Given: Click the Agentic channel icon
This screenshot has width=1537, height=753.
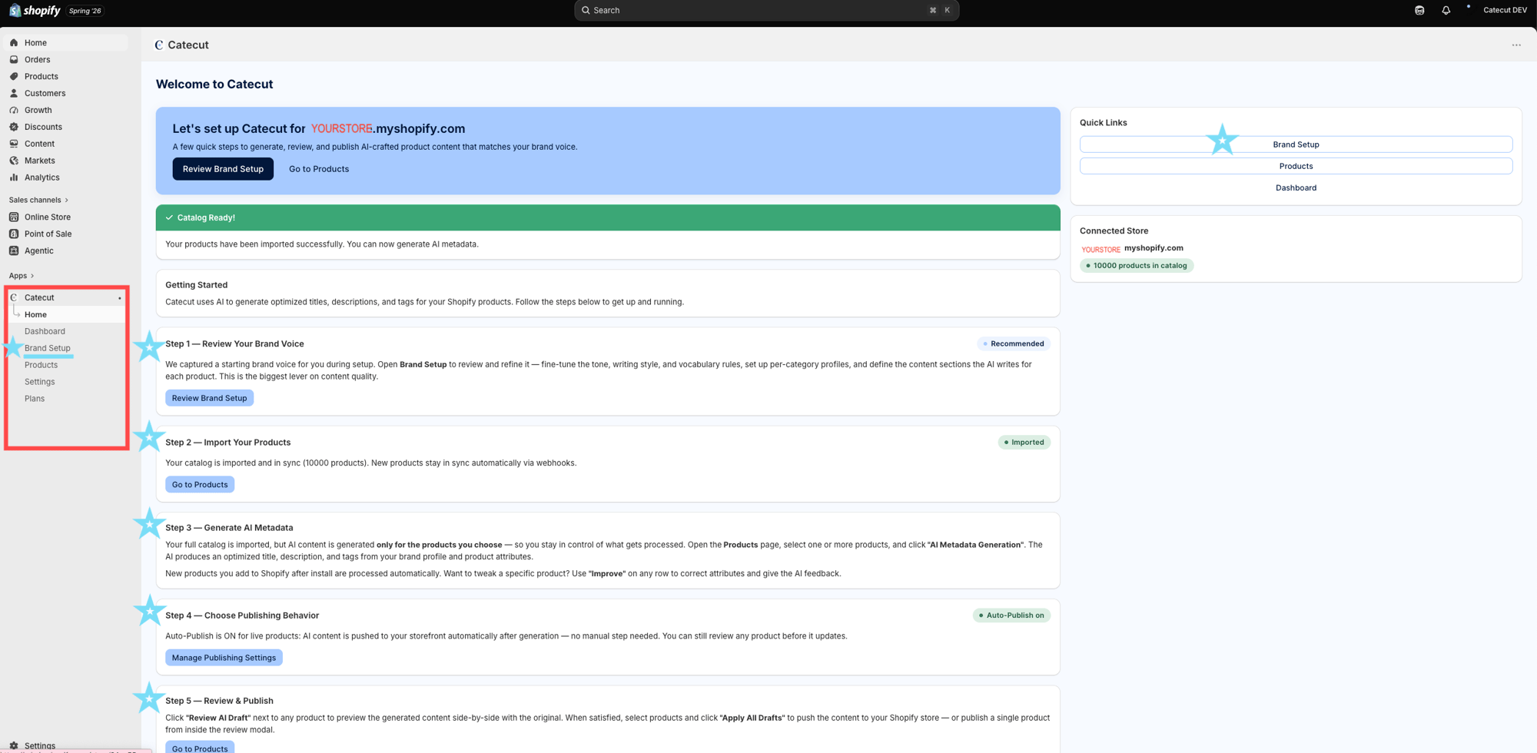Looking at the screenshot, I should tap(14, 250).
